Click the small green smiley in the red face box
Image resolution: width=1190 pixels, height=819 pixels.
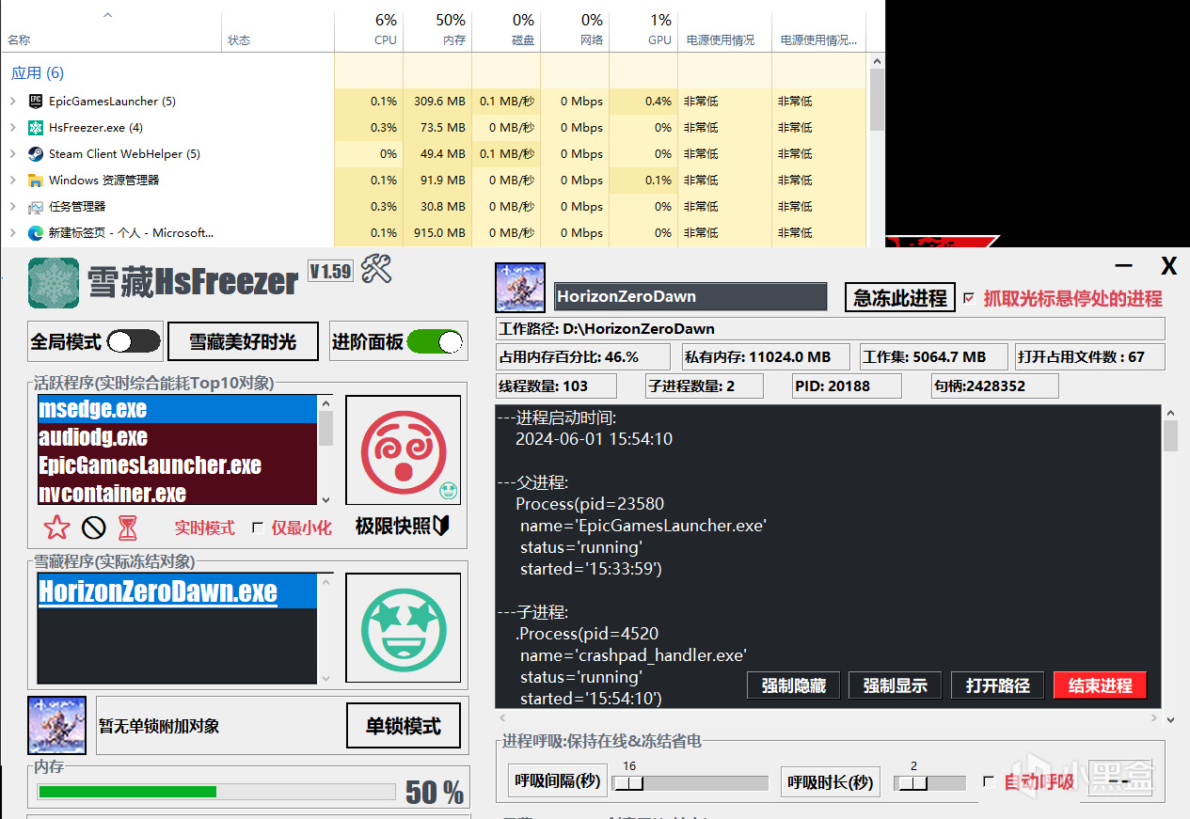pos(448,490)
